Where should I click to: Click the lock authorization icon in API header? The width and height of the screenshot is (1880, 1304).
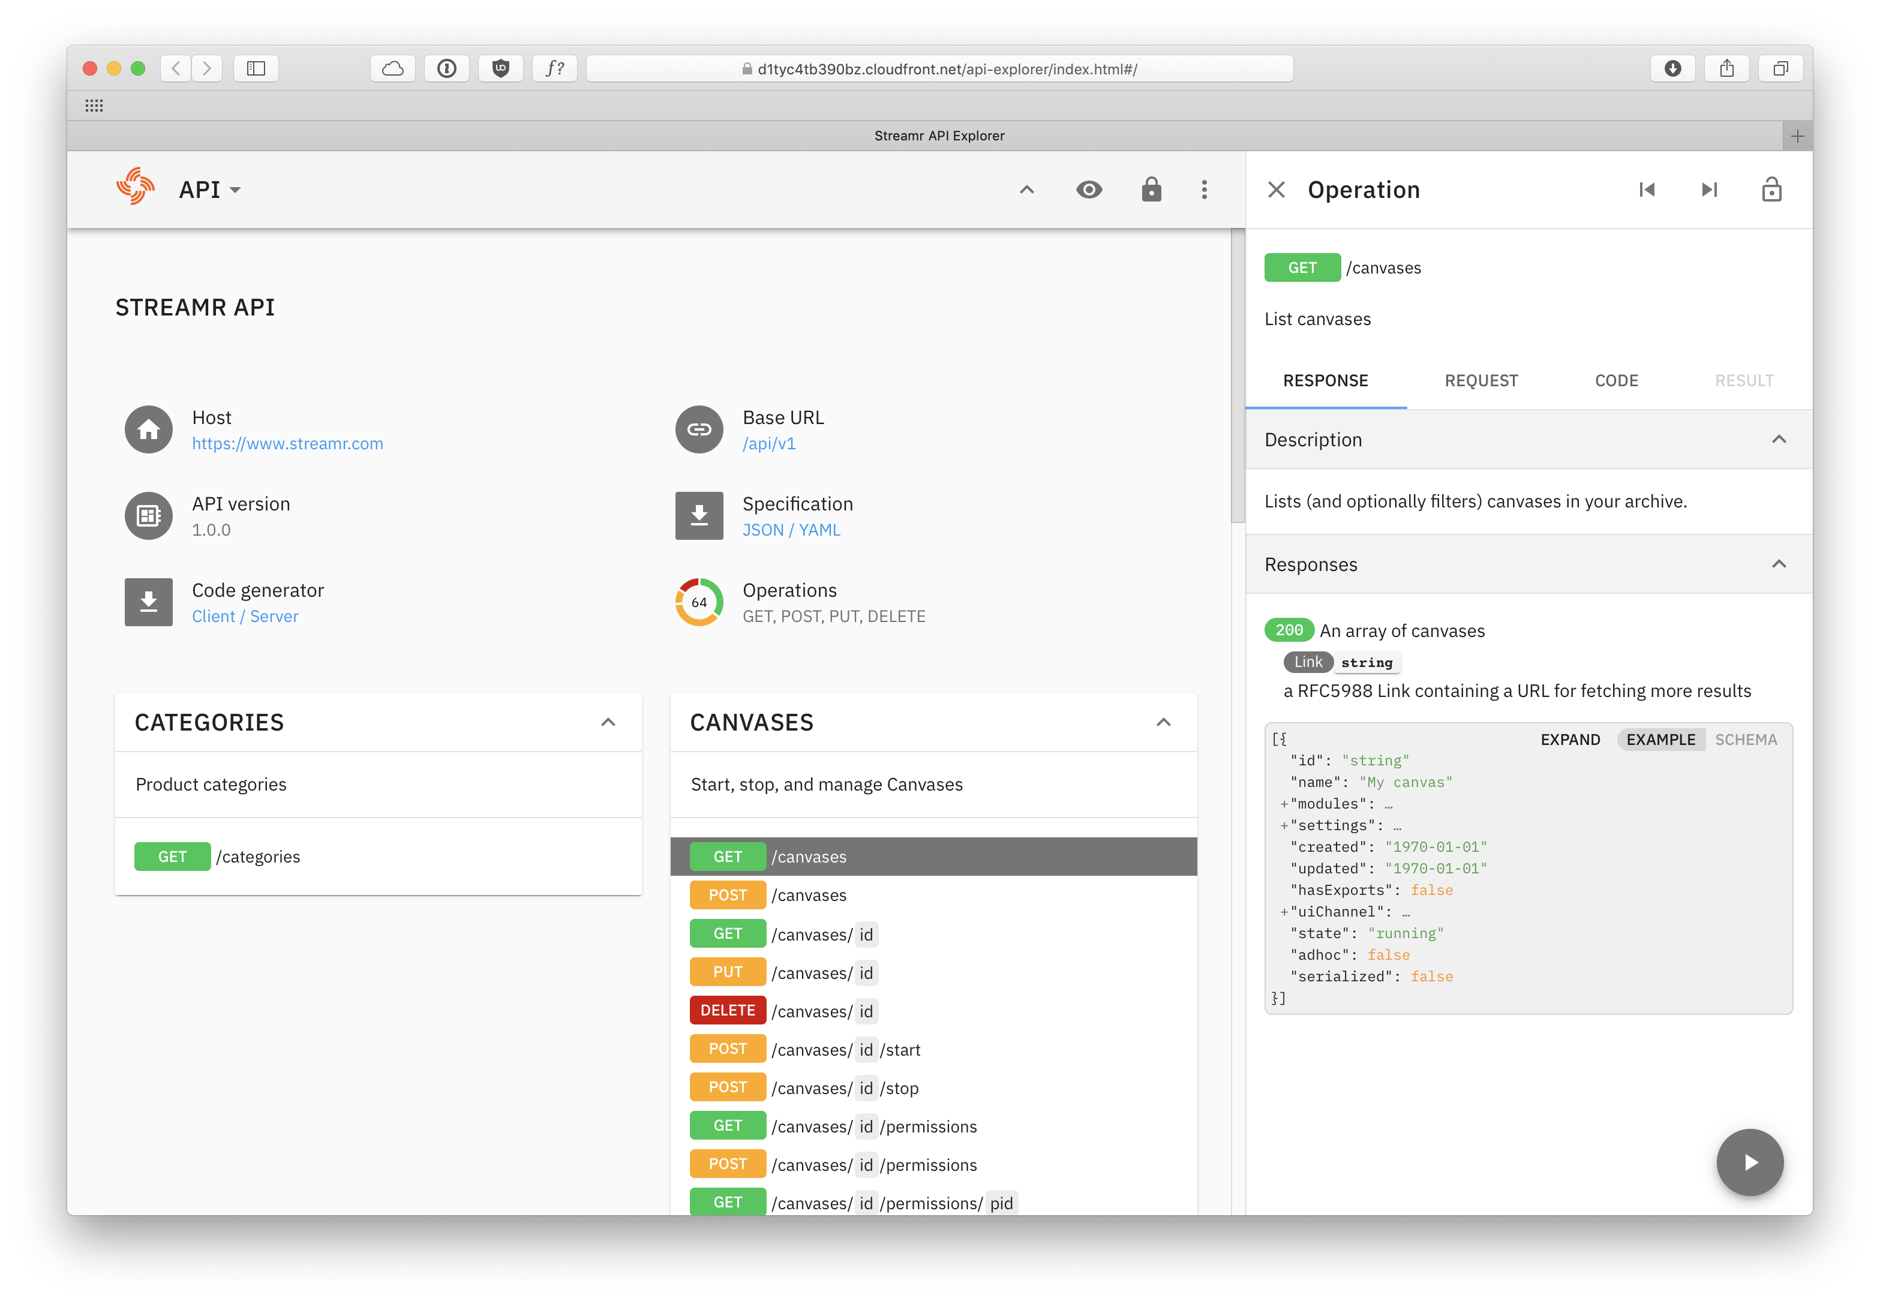[1151, 190]
